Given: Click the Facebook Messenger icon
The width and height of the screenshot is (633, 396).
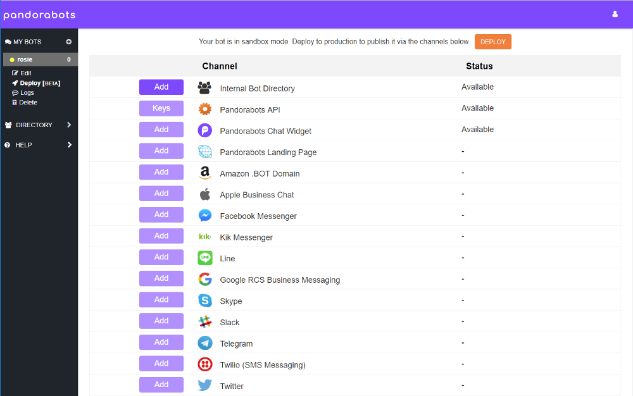Looking at the screenshot, I should (205, 215).
